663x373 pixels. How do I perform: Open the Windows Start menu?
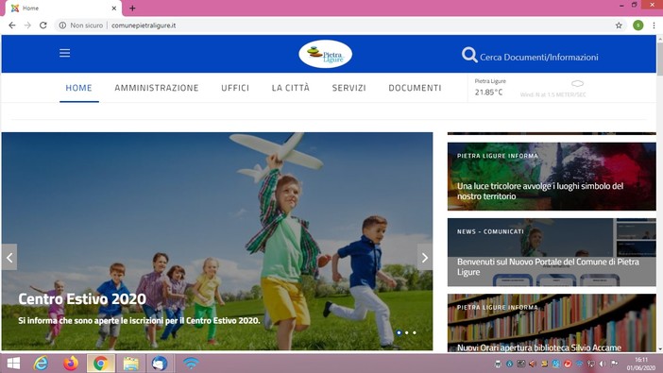coord(13,364)
